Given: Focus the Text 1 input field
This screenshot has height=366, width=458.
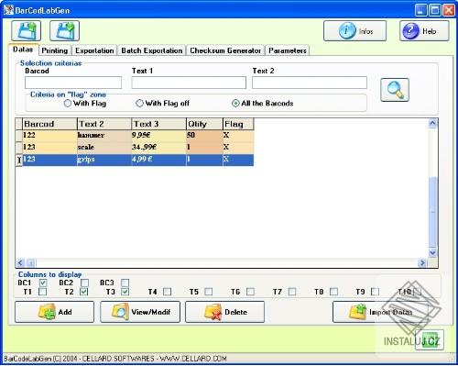Looking at the screenshot, I should pos(189,83).
